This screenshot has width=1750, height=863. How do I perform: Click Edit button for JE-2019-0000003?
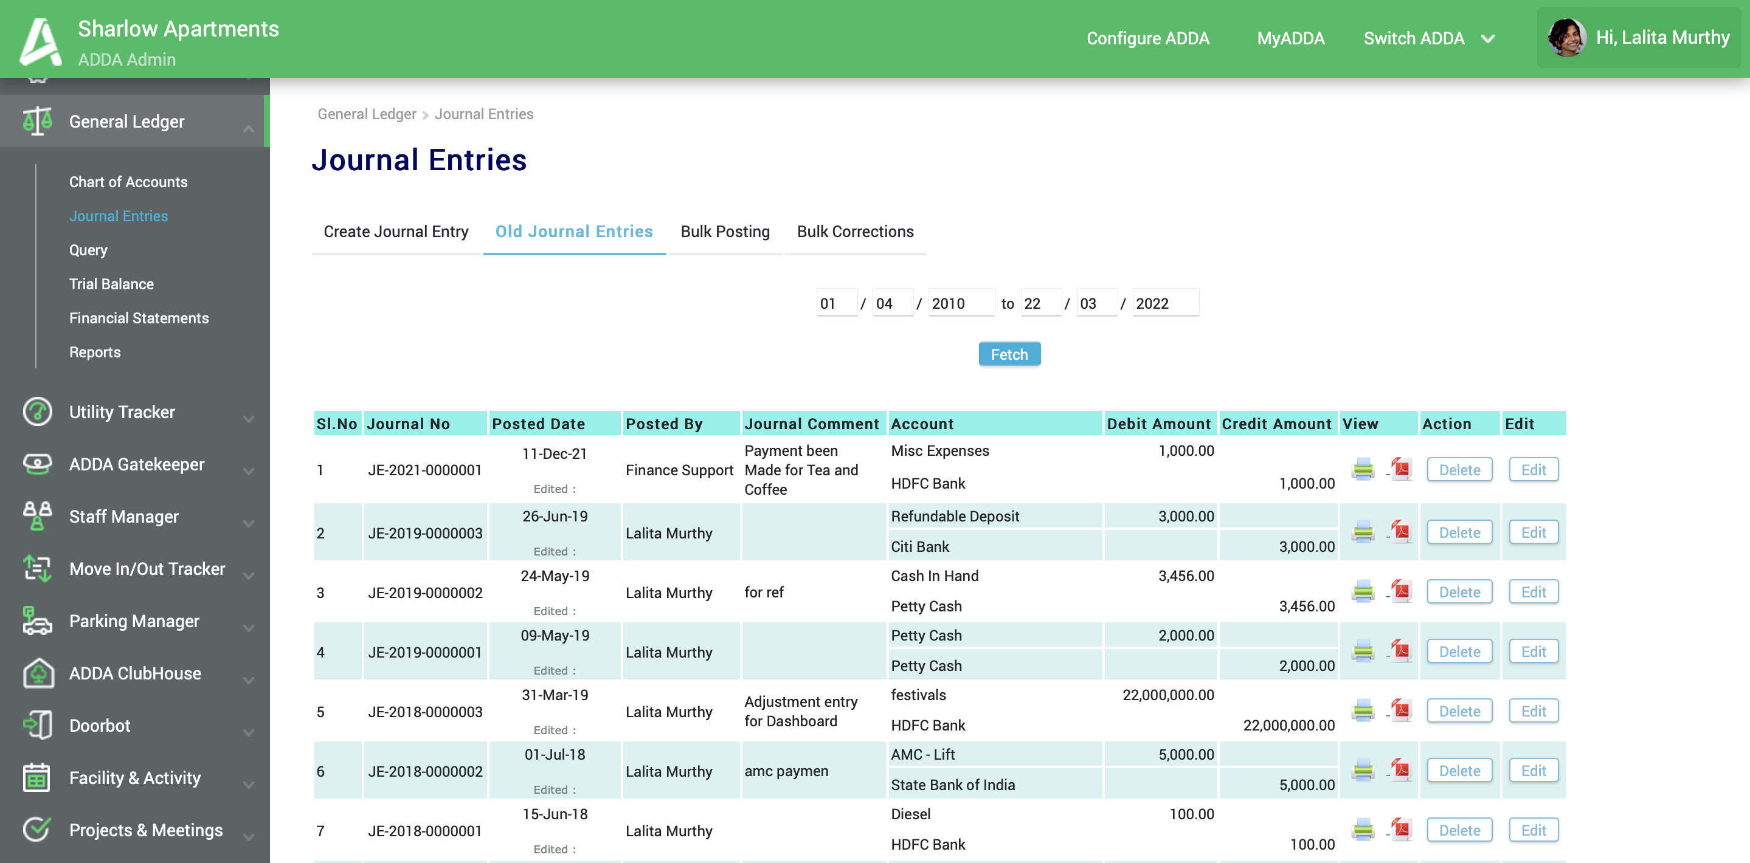point(1532,532)
